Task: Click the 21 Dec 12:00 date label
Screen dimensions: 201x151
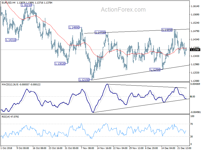Action: [x=184, y=148]
